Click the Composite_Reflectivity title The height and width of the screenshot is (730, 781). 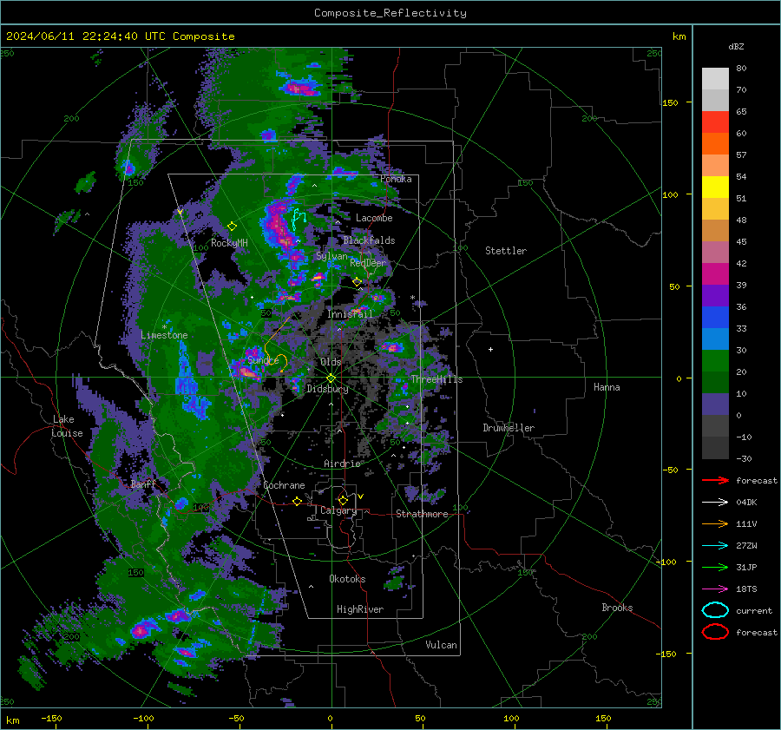coord(390,13)
